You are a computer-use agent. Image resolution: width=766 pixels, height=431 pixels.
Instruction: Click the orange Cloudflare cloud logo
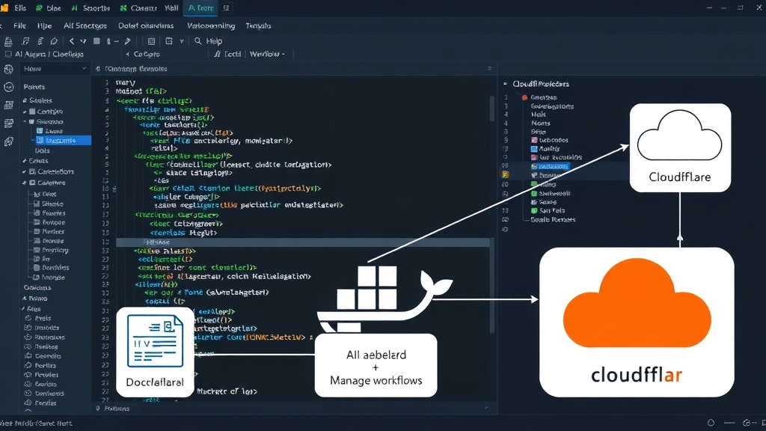[x=637, y=303]
